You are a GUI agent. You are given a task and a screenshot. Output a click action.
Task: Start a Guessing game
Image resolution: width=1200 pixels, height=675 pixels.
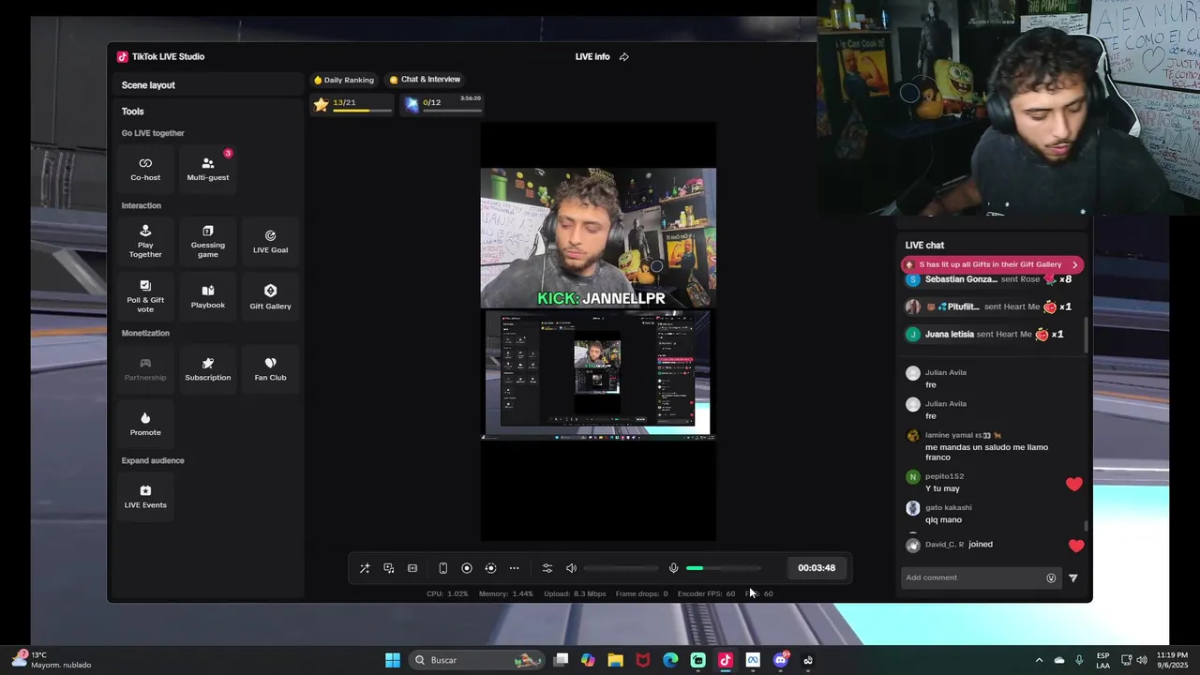click(208, 241)
